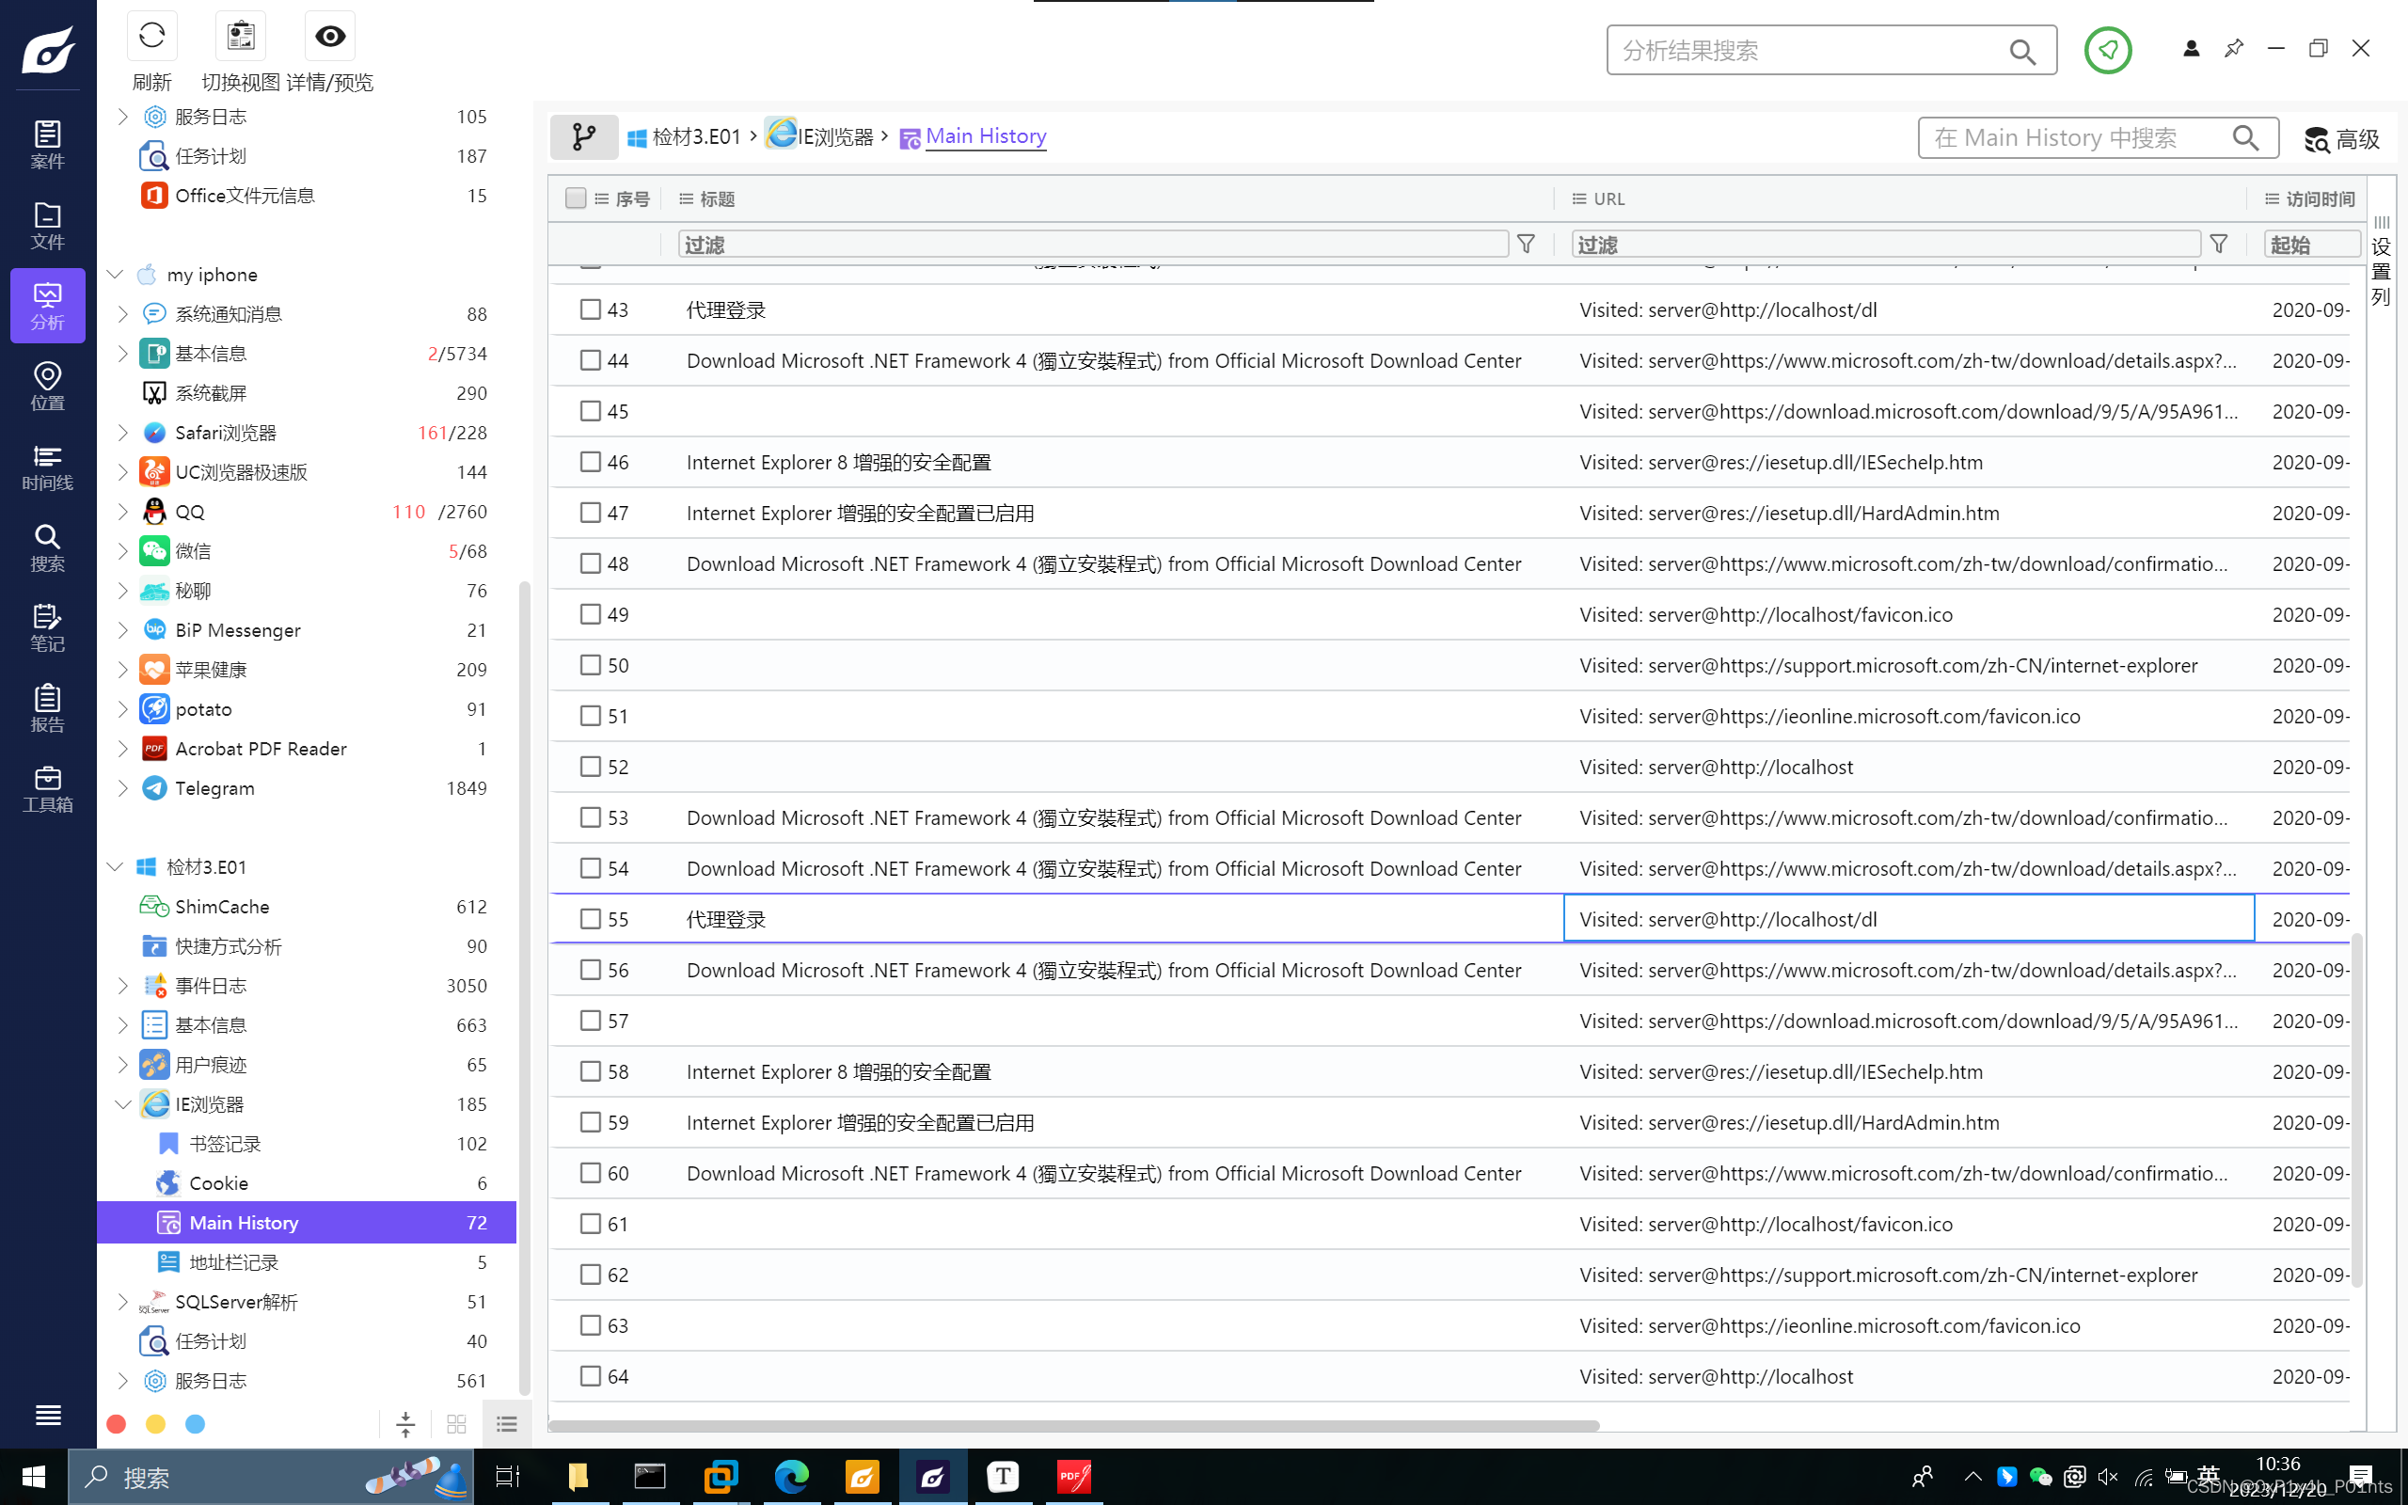Open the 位置 location sidebar icon
The width and height of the screenshot is (2408, 1505).
48,387
